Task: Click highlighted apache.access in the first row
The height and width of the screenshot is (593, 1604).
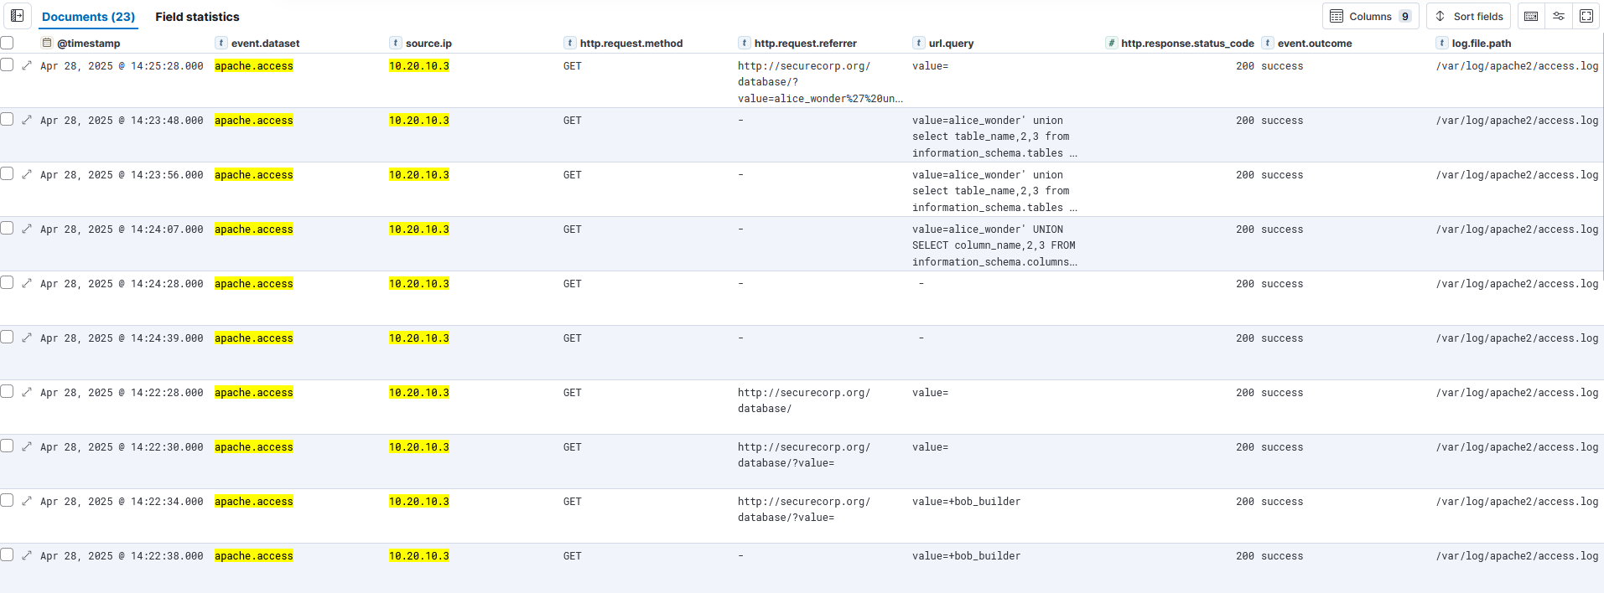Action: [x=253, y=66]
